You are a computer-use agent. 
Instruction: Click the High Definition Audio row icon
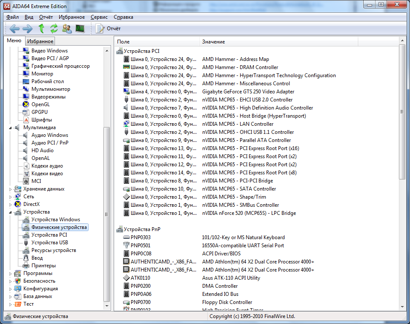pos(126,108)
